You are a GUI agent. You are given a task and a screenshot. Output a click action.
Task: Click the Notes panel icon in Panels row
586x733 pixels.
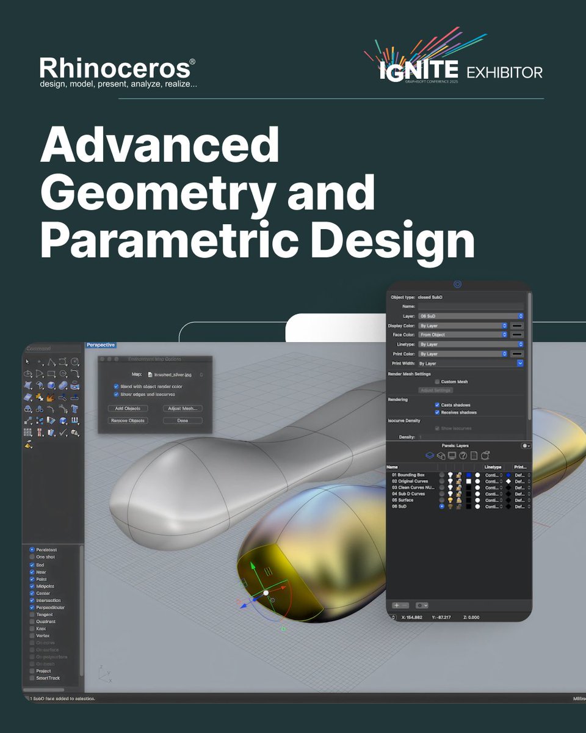click(474, 454)
